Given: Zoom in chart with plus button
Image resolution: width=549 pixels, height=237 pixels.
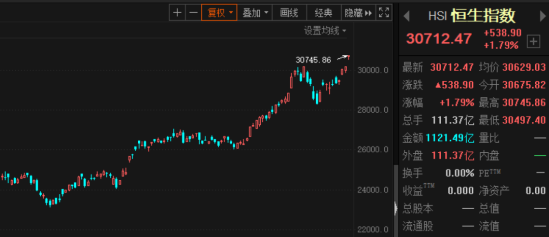Looking at the screenshot, I should [x=177, y=13].
